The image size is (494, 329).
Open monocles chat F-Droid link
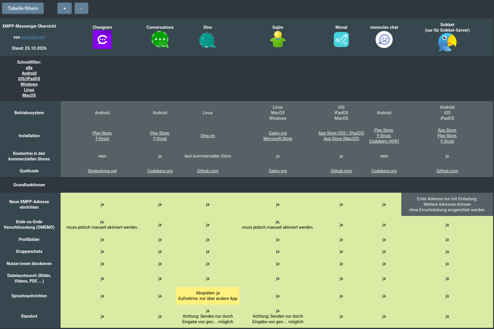pos(384,136)
